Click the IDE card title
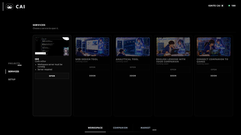The image size is (241, 135). (37, 59)
